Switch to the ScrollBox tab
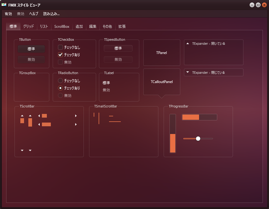Viewport: 269px width, 209px height. pos(61,27)
